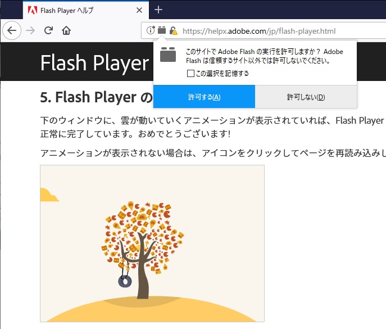The height and width of the screenshot is (329, 386).
Task: Open a new tab with plus button
Action: tap(158, 10)
